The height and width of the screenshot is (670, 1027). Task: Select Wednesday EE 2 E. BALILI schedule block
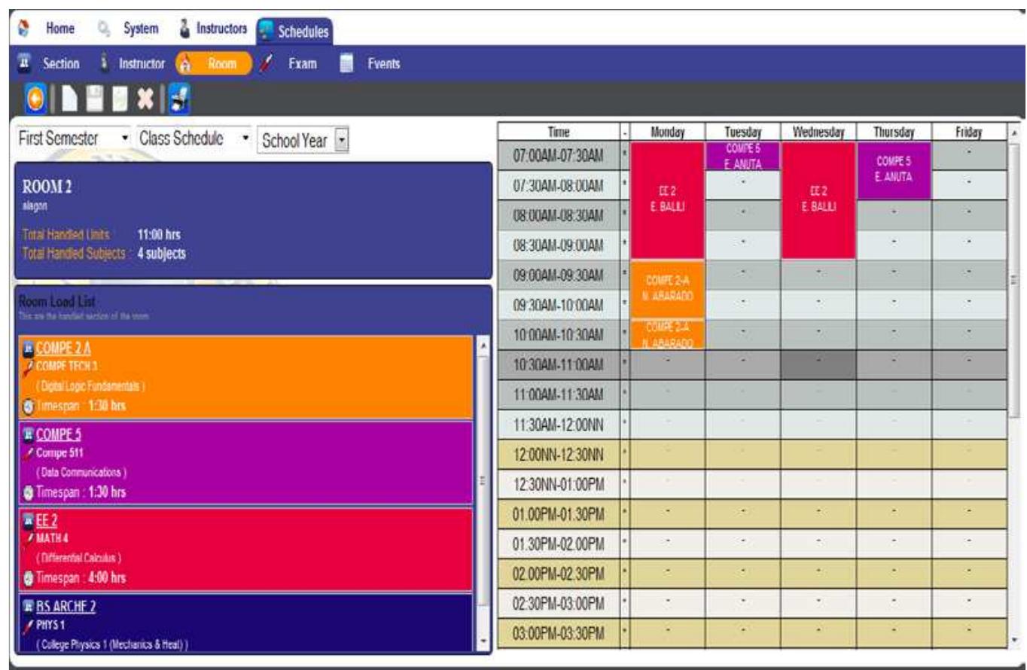[x=818, y=200]
